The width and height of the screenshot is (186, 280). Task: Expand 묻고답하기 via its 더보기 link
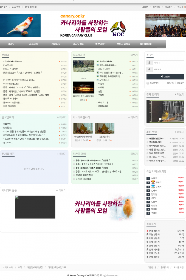pyautogui.click(x=61, y=117)
